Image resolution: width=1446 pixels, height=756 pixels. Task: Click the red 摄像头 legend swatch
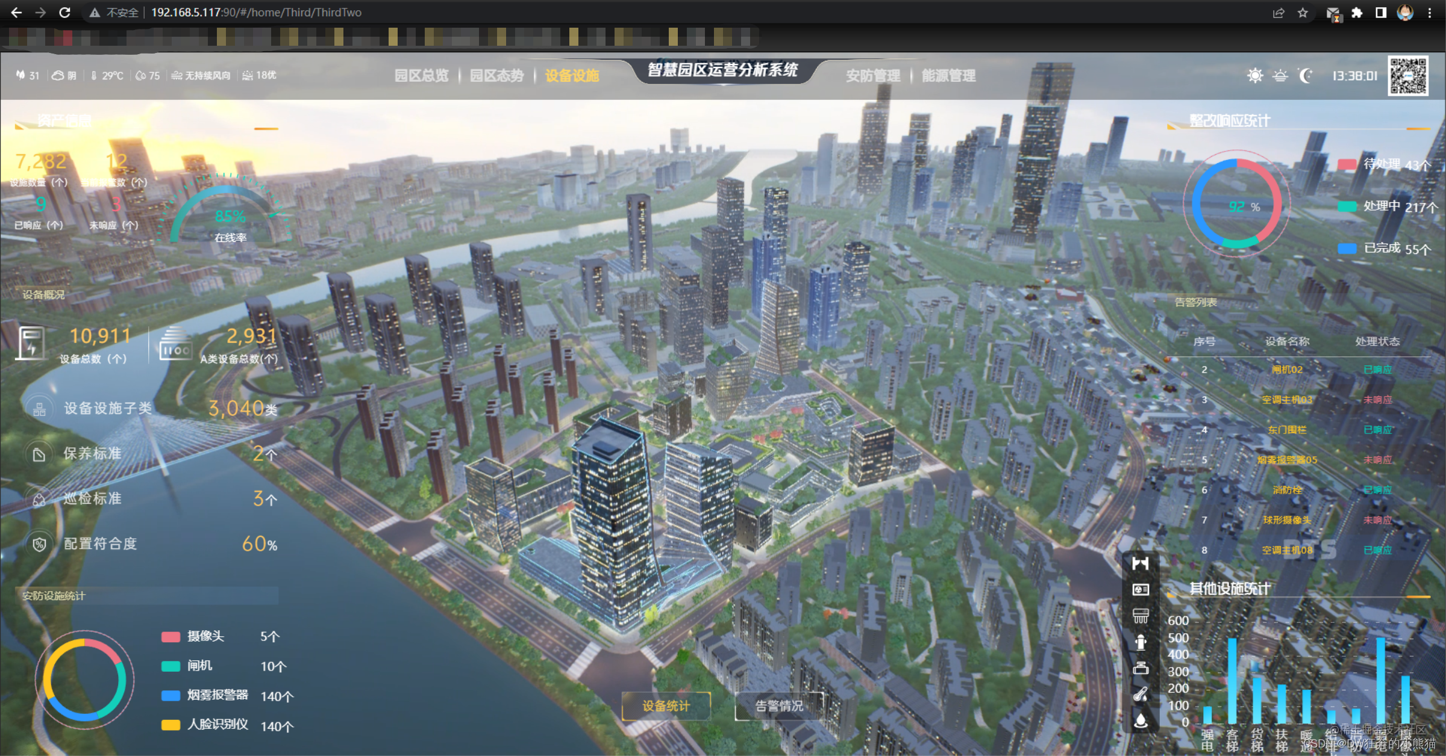click(171, 637)
